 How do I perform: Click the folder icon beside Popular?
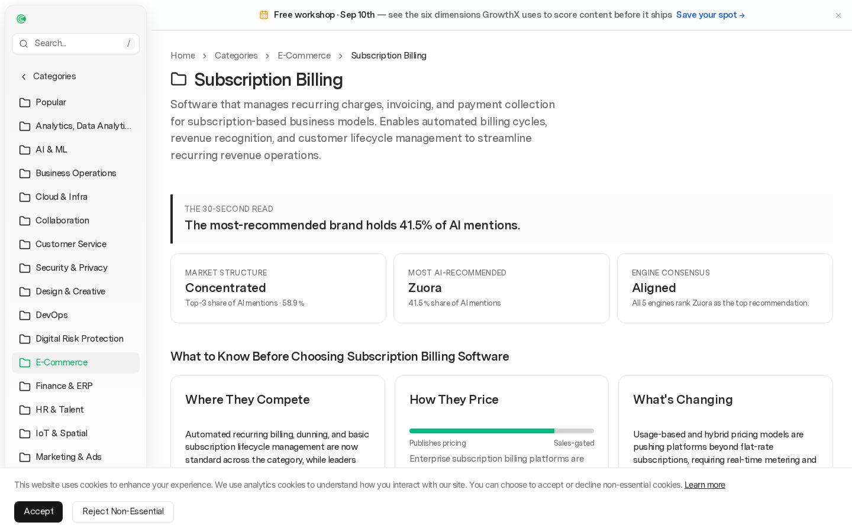(25, 103)
